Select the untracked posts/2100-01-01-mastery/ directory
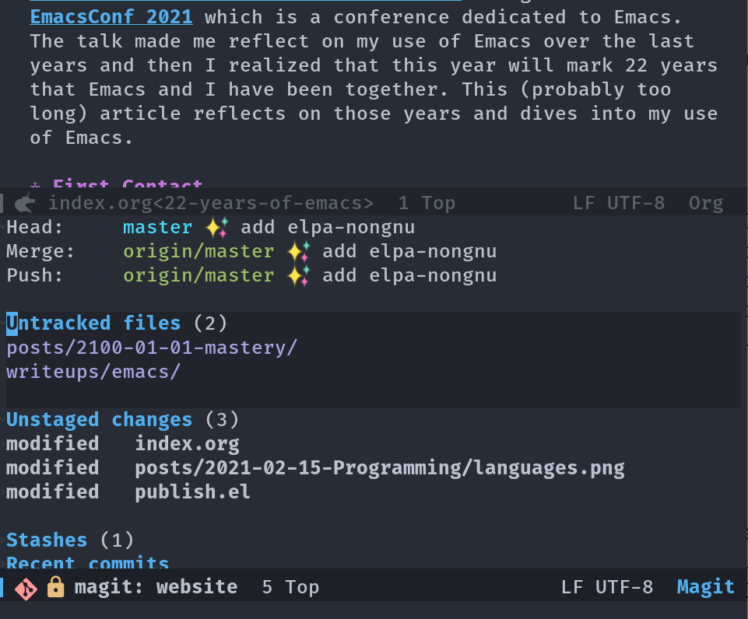The width and height of the screenshot is (748, 619). [x=152, y=348]
